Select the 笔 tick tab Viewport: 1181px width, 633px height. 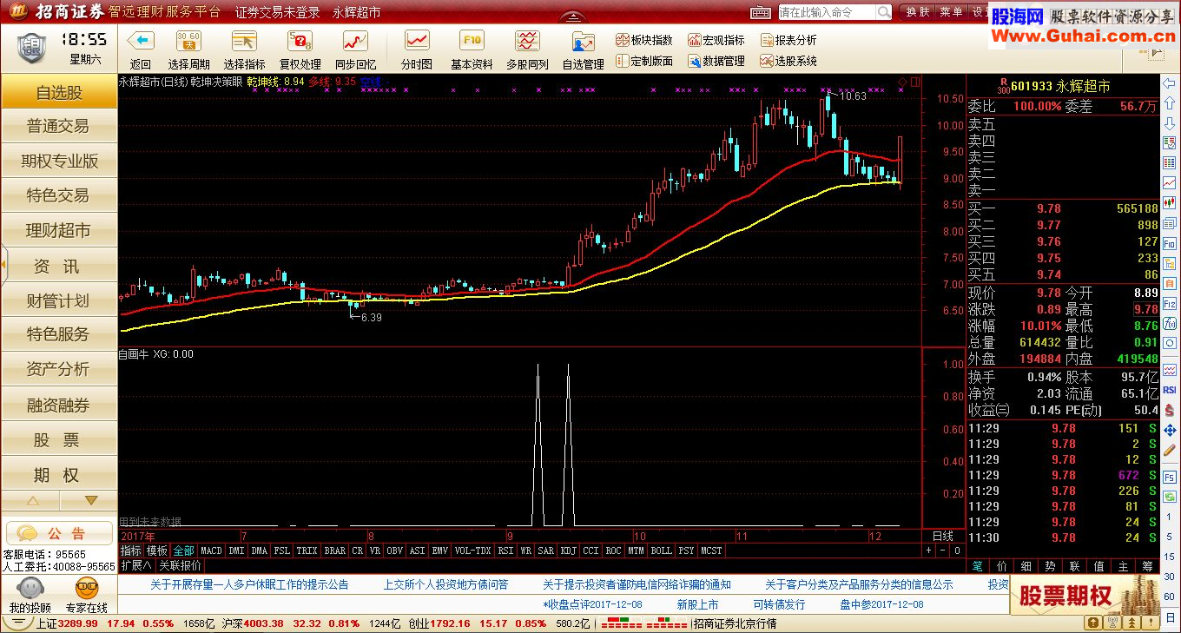[x=976, y=565]
